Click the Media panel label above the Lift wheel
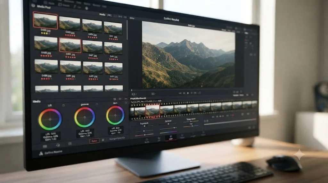 [37, 101]
